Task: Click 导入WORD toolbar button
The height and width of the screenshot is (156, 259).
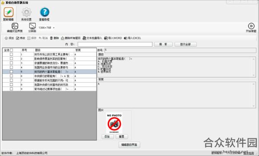Action: [113, 38]
